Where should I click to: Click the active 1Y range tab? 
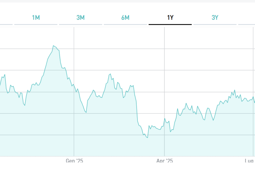pos(170,17)
